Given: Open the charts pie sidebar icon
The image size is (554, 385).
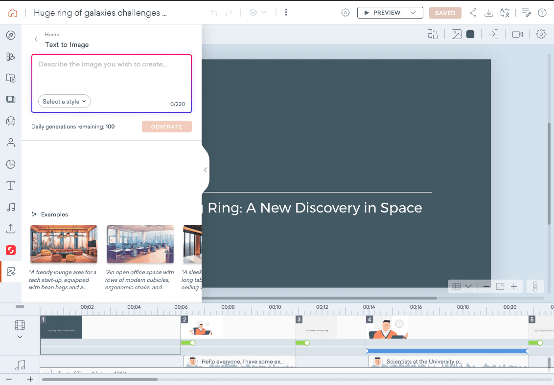Looking at the screenshot, I should (11, 164).
